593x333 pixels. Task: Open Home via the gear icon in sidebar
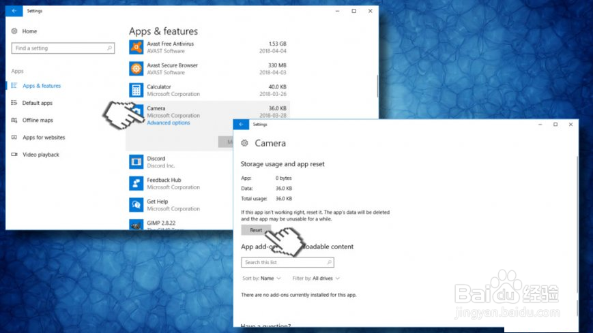[14, 31]
